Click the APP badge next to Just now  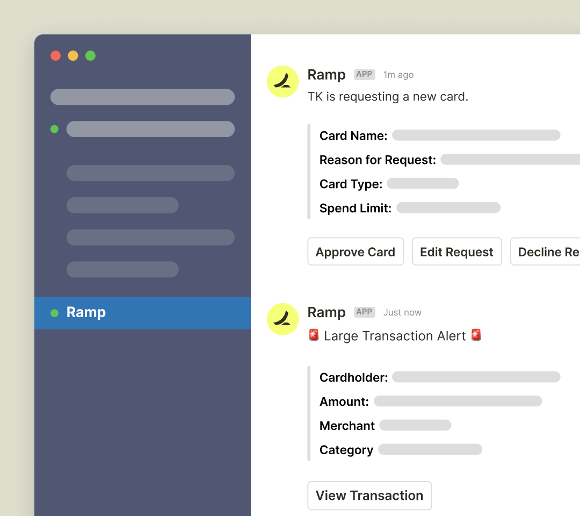(364, 312)
